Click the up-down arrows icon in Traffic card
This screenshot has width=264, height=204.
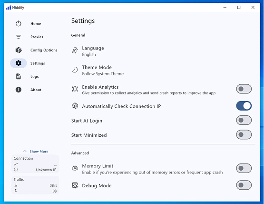click(16, 191)
